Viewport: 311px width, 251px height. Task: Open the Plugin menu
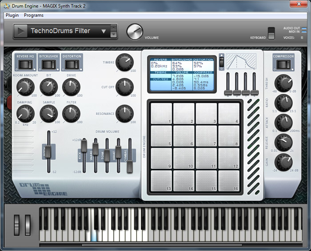coord(12,15)
